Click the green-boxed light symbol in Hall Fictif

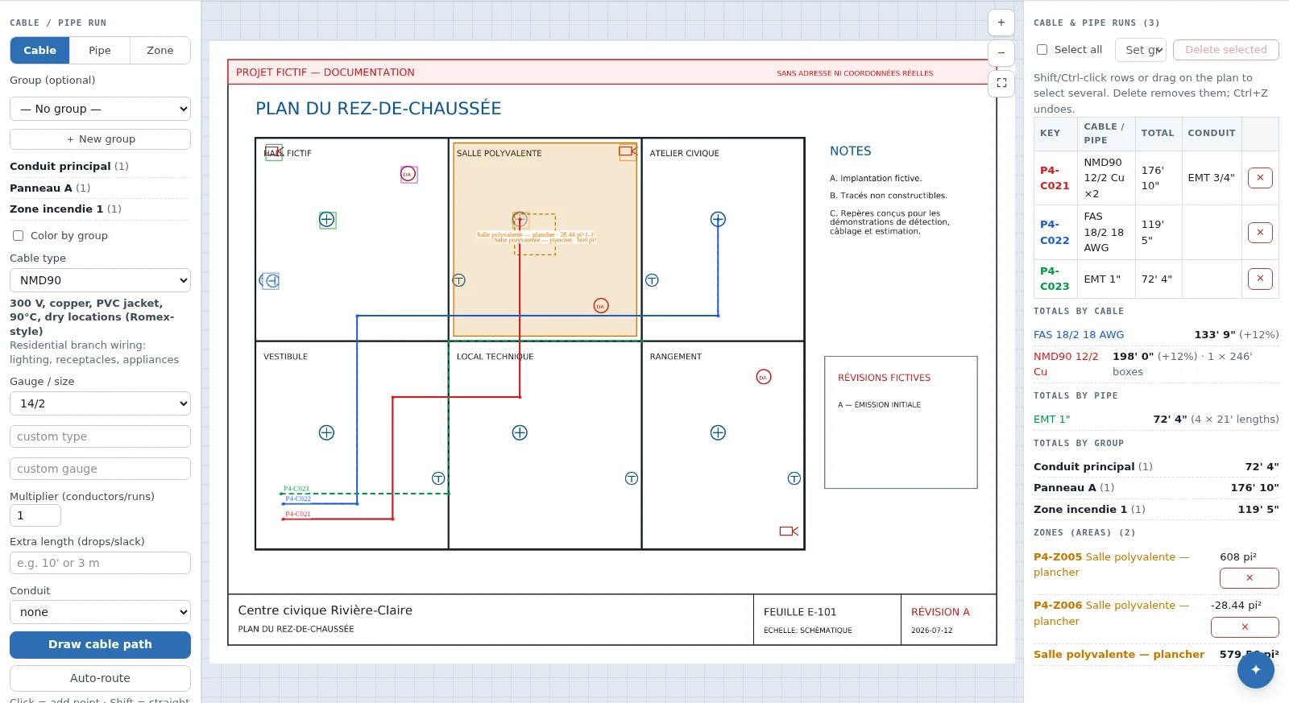pos(327,220)
